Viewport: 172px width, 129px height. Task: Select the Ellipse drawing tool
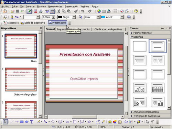point(26,122)
